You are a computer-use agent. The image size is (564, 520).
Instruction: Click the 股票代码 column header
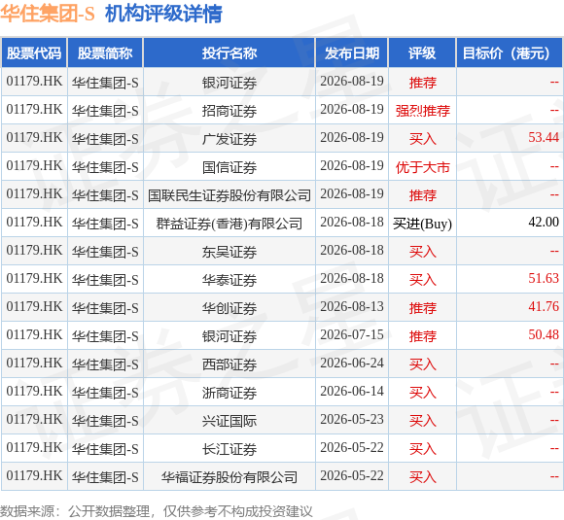(34, 52)
